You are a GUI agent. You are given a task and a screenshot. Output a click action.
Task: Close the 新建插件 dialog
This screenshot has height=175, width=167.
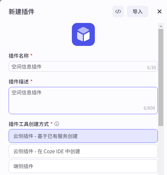(x=160, y=11)
